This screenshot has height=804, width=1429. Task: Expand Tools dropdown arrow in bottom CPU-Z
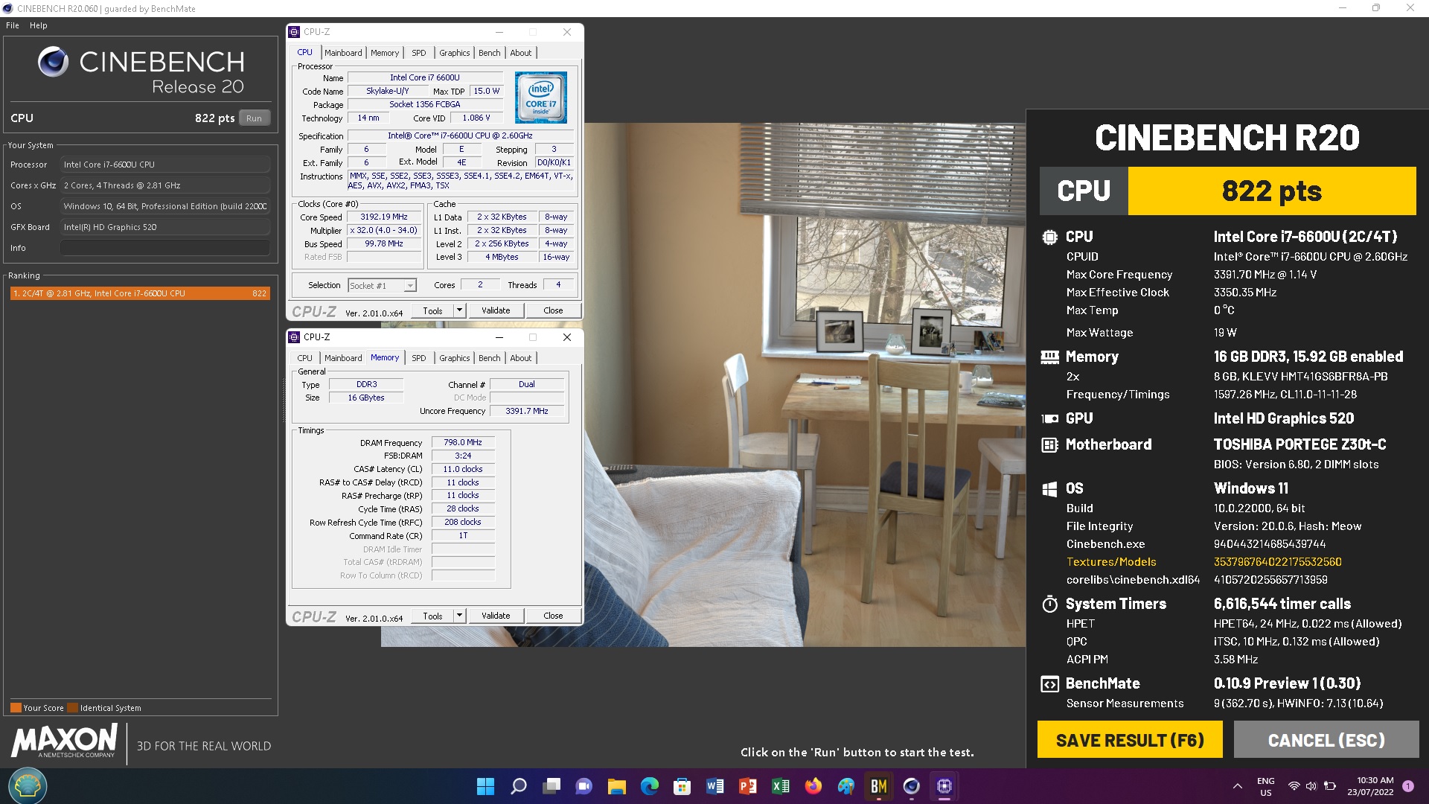pos(459,616)
